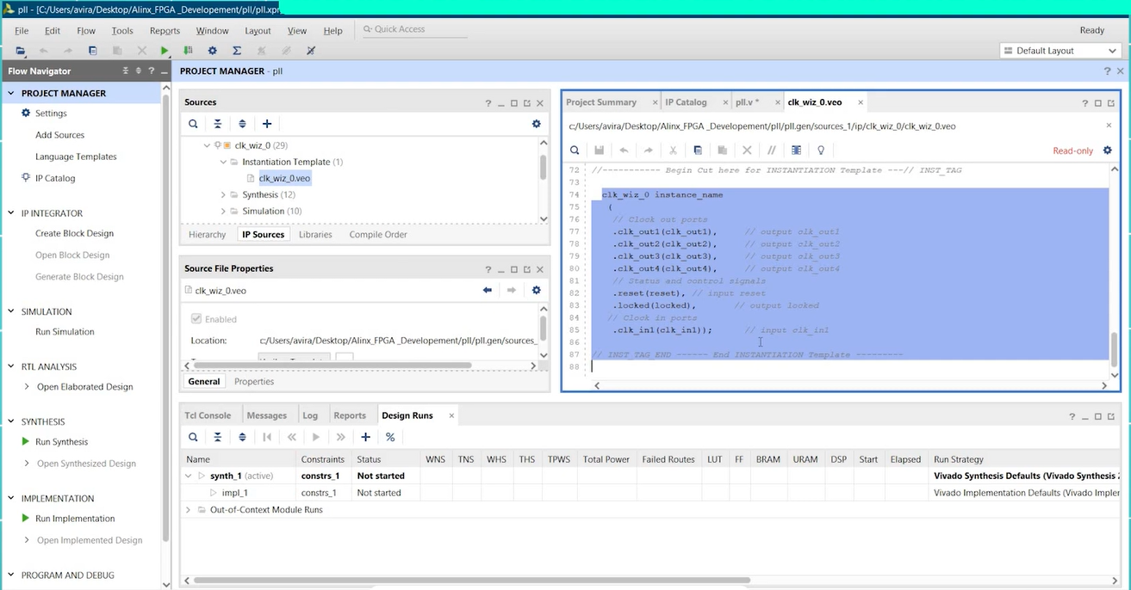Toggle the Enabled checkbox

pyautogui.click(x=196, y=319)
